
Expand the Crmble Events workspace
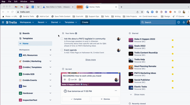coord(50,80)
